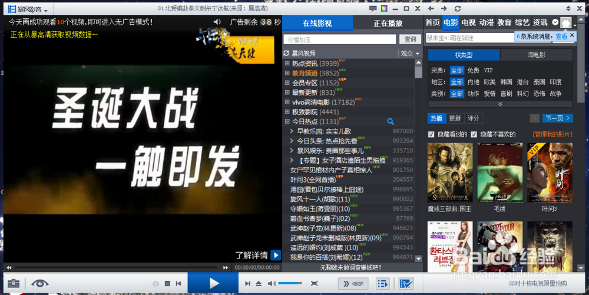
Task: Collapse 今日热点 (1131) category
Action: pyautogui.click(x=287, y=122)
